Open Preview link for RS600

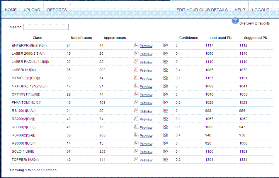coord(146,144)
